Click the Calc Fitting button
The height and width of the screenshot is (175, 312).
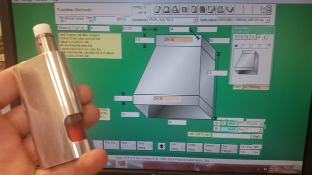(177, 147)
